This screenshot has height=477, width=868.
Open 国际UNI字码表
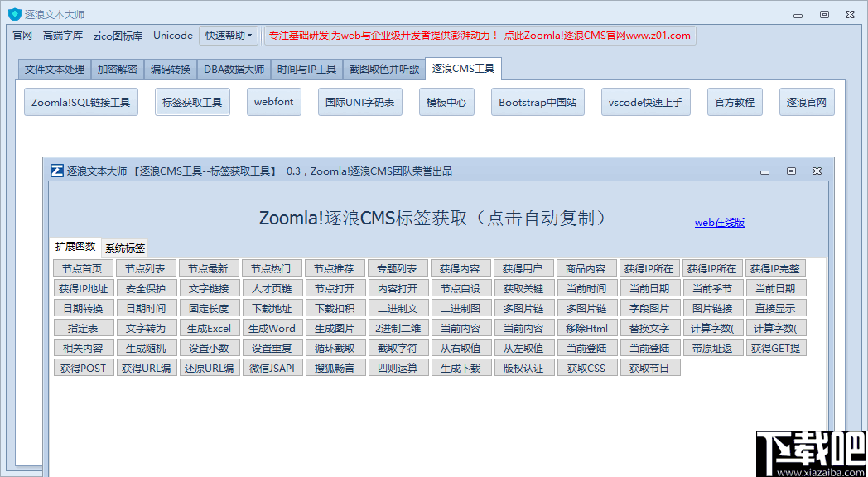pos(359,102)
